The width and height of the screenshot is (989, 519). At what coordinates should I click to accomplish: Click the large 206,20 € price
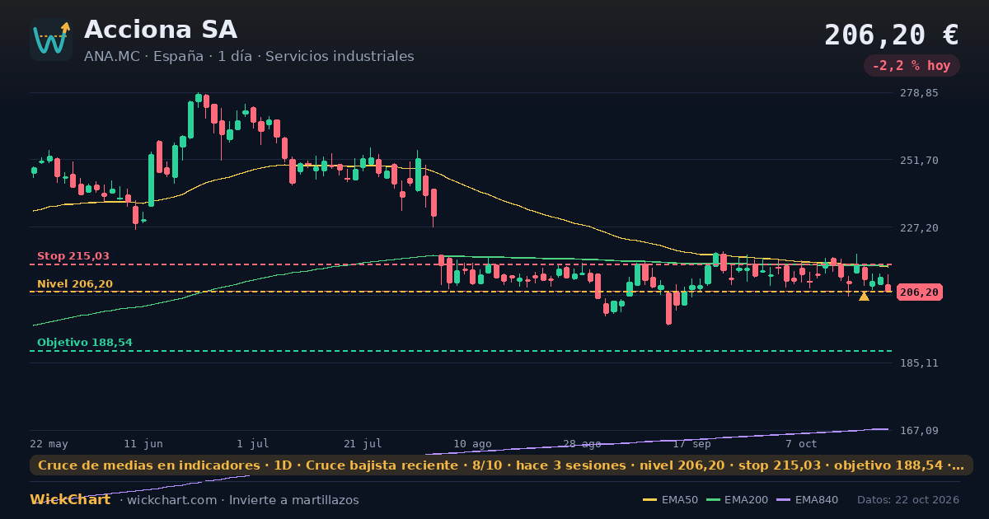pos(892,35)
